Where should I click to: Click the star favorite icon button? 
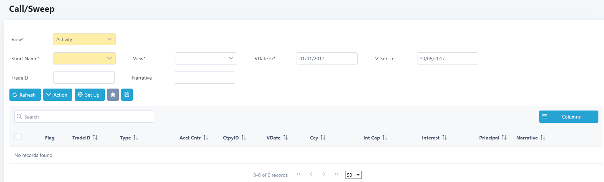pos(113,95)
